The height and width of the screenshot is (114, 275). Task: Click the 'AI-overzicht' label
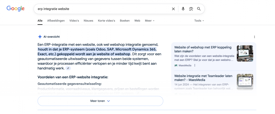click(x=51, y=37)
